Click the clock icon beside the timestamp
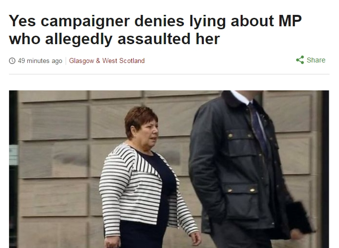The height and width of the screenshot is (248, 339). pyautogui.click(x=12, y=61)
